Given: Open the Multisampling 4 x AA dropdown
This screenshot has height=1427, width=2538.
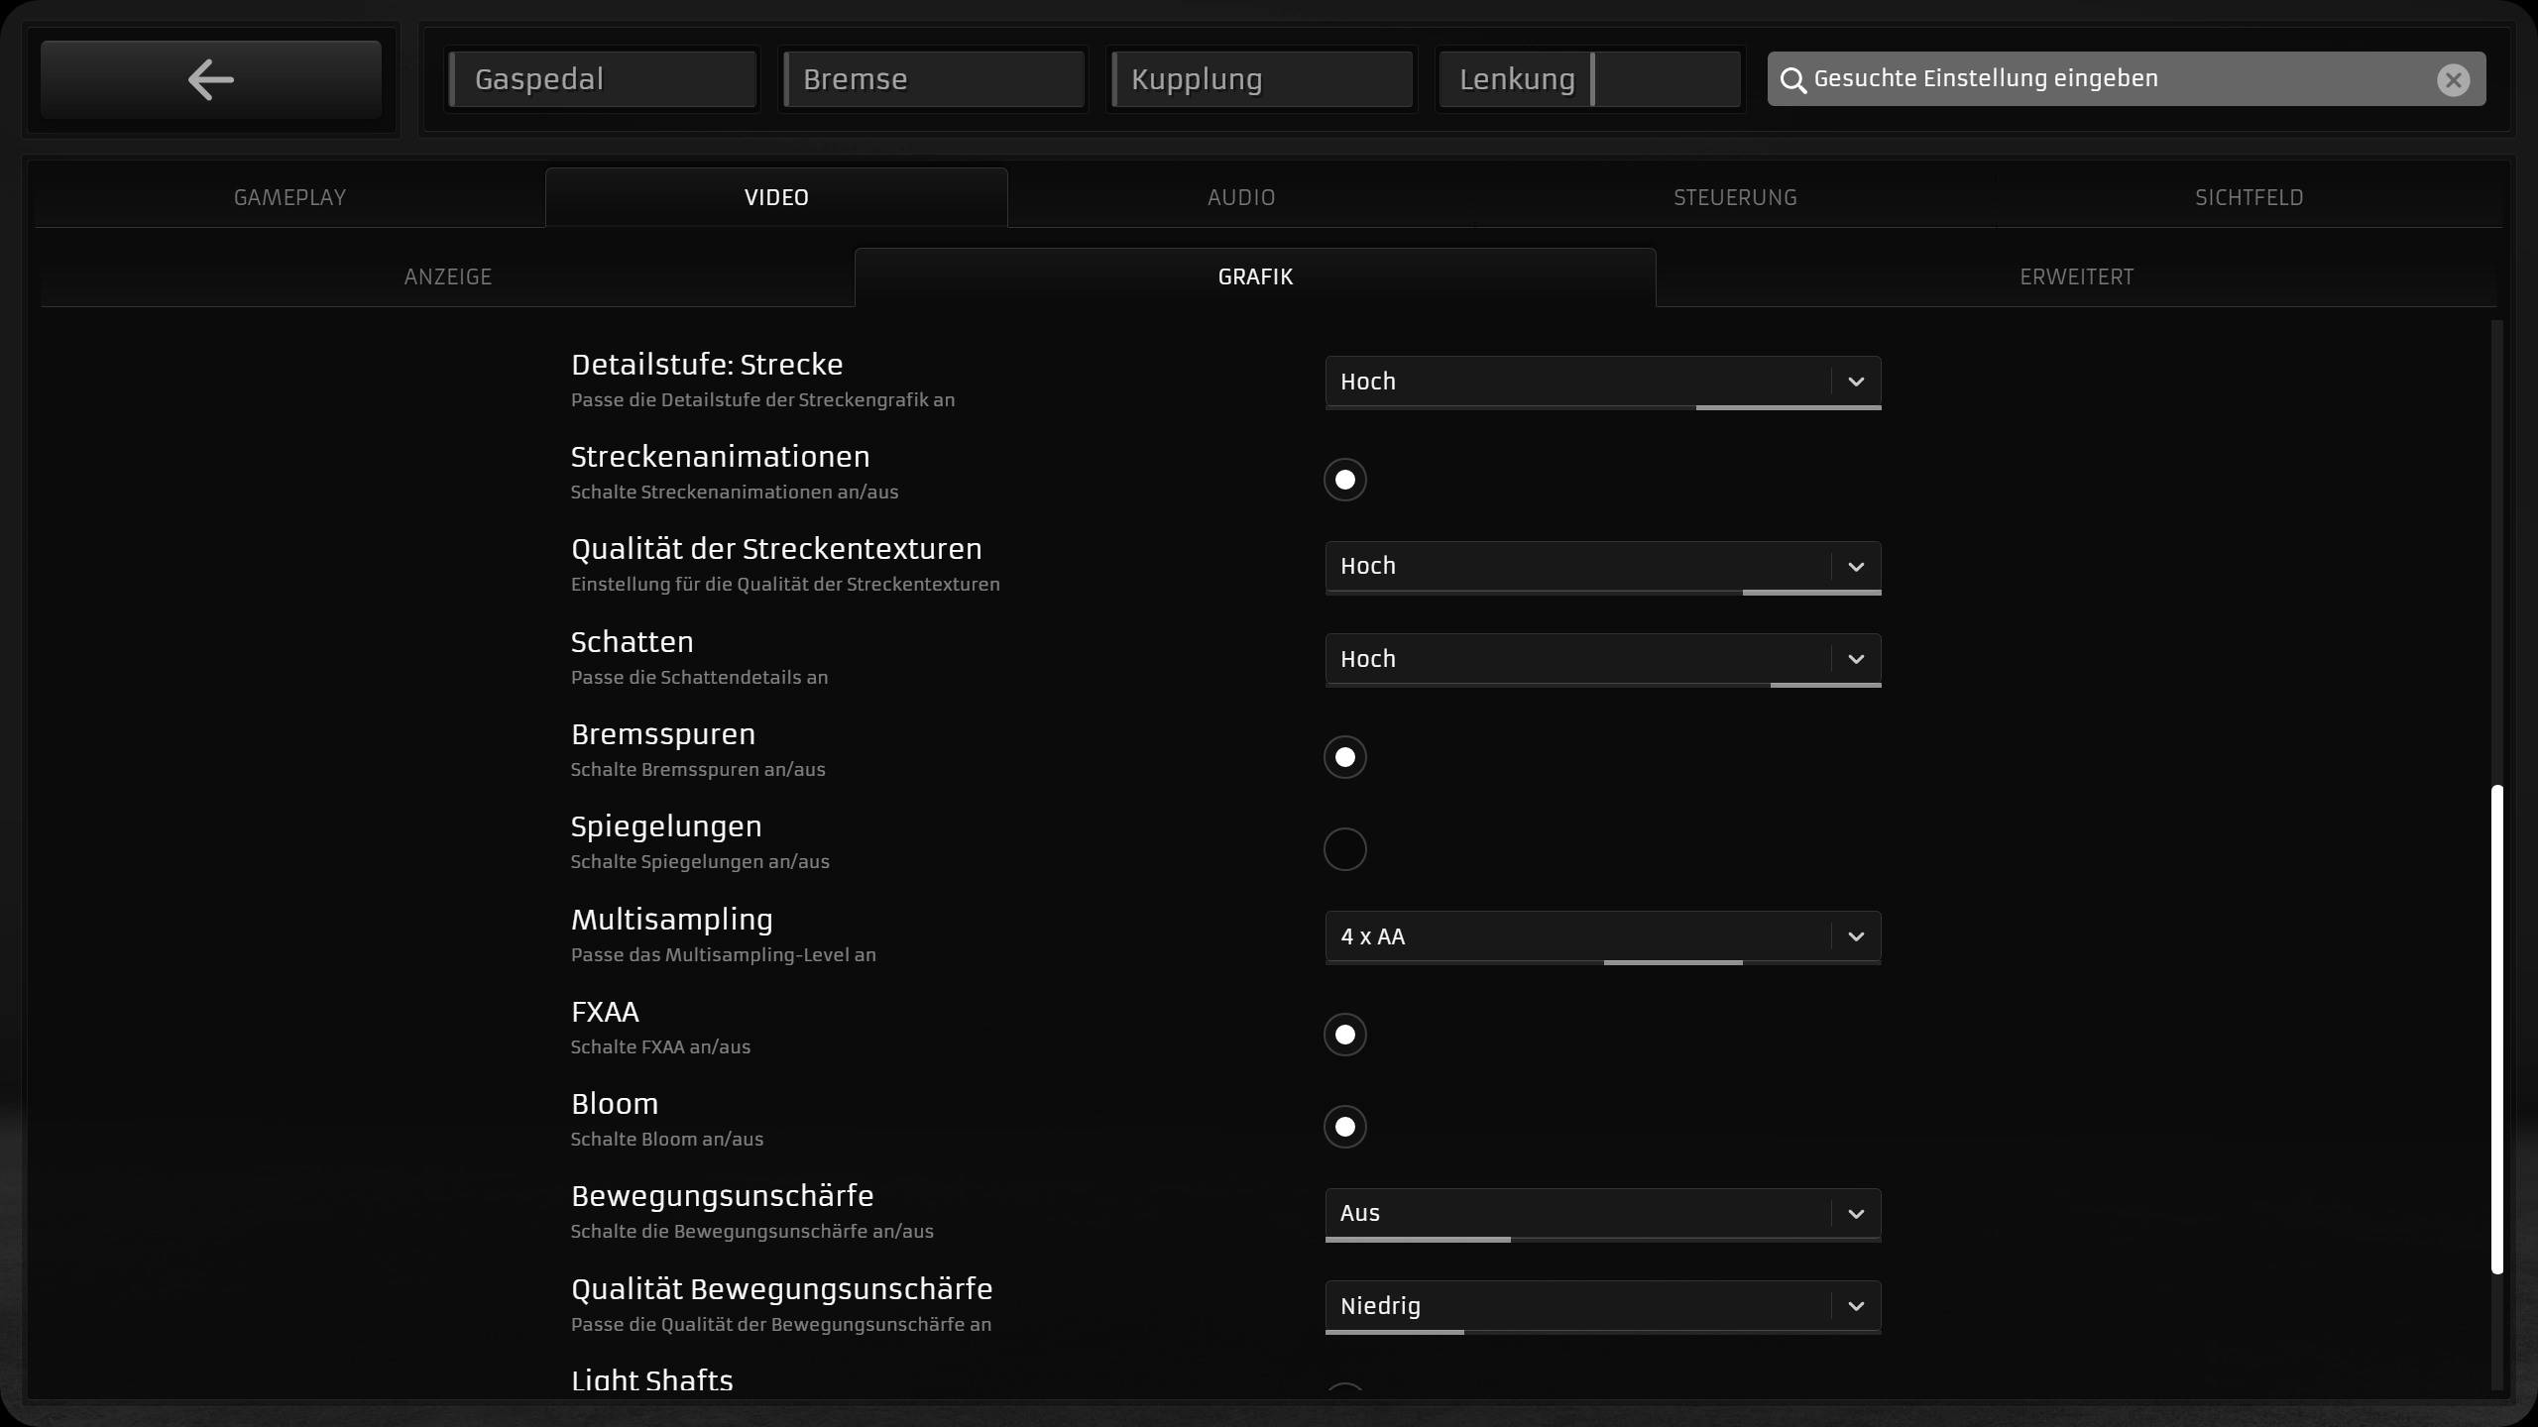Looking at the screenshot, I should click(1576, 936).
